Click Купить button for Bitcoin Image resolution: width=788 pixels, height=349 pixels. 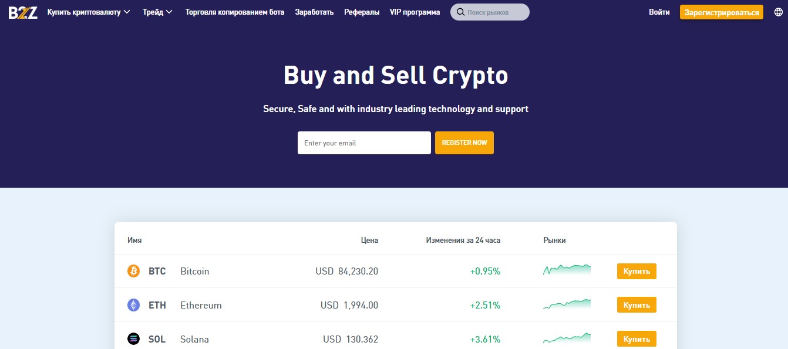click(x=637, y=271)
